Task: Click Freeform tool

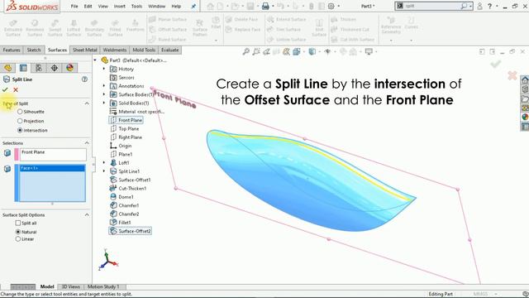Action: [x=135, y=26]
